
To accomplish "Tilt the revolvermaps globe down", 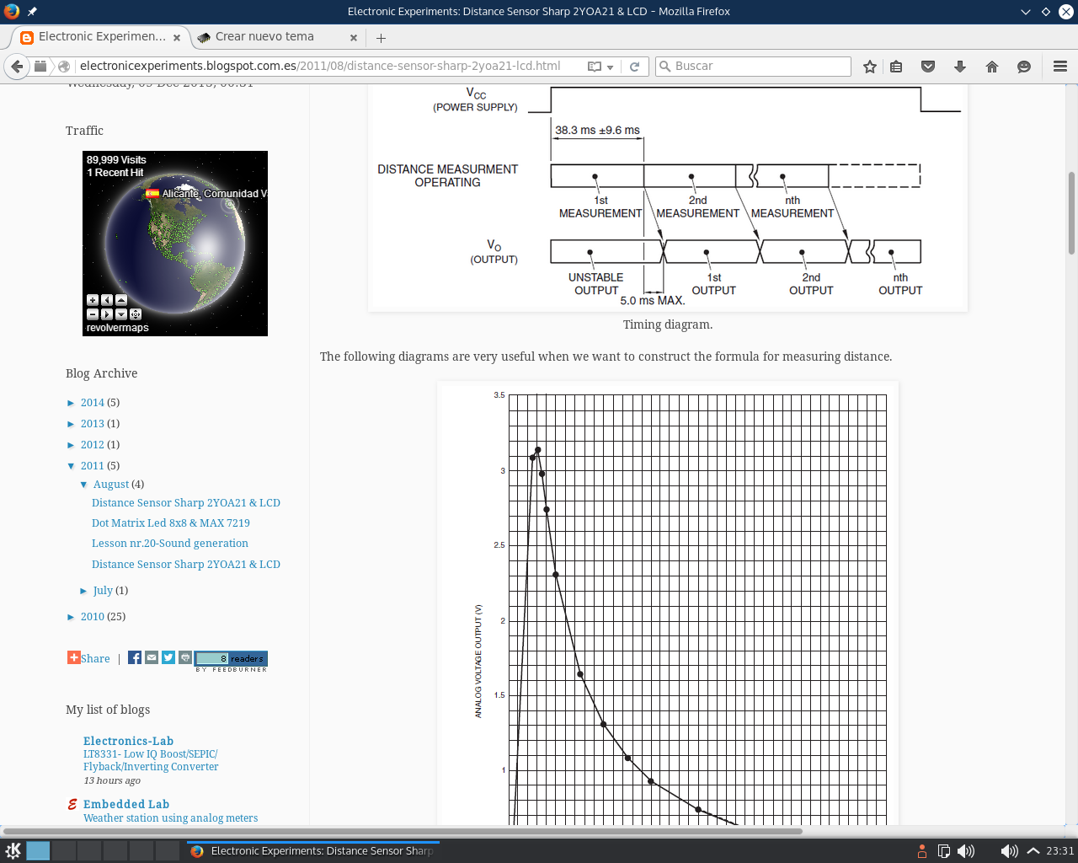I will tap(121, 314).
